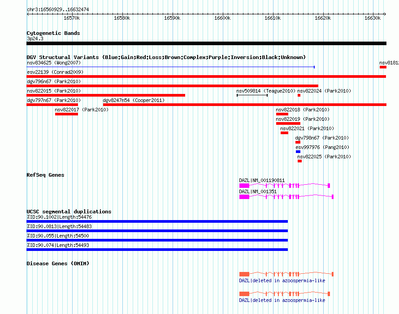Image resolution: width=399 pixels, height=314 pixels.
Task: Click the blue bar under %ID:90.1002
Action: tap(157, 221)
